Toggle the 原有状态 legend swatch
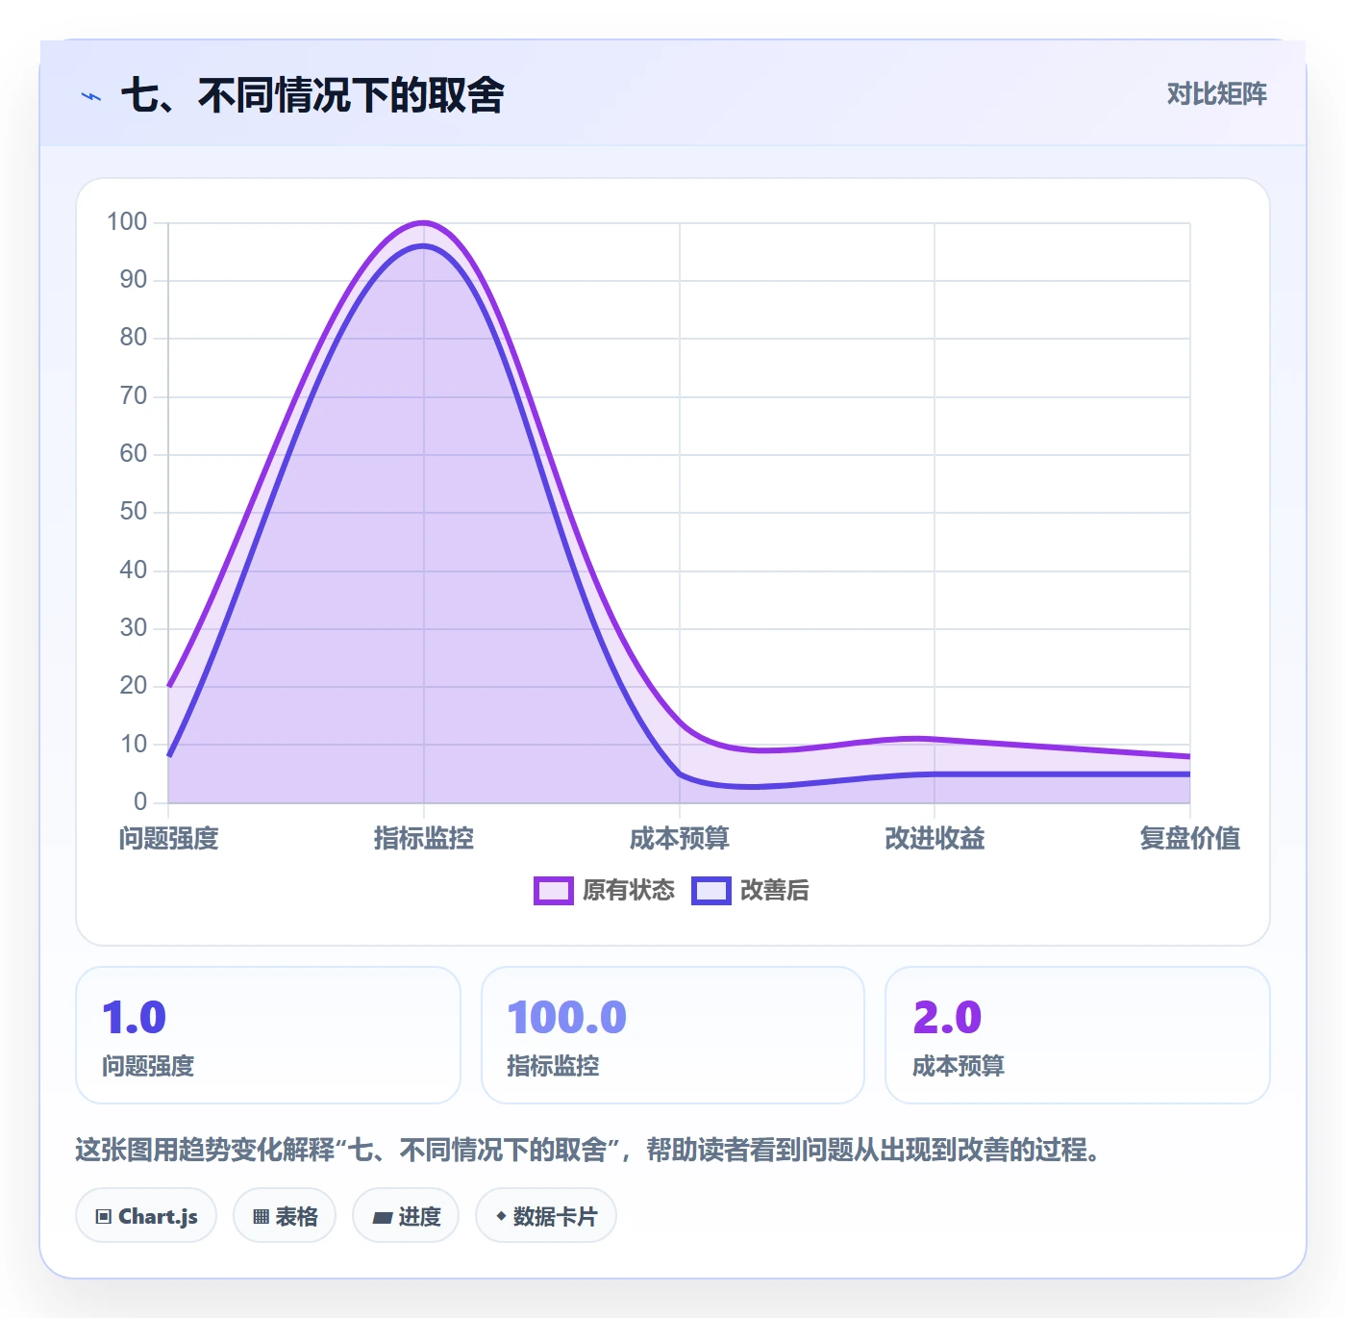 pyautogui.click(x=553, y=891)
